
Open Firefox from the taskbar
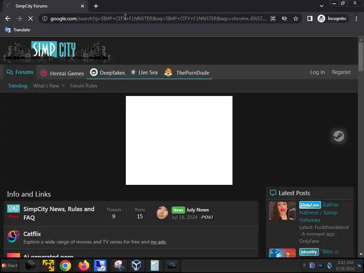[84, 265]
